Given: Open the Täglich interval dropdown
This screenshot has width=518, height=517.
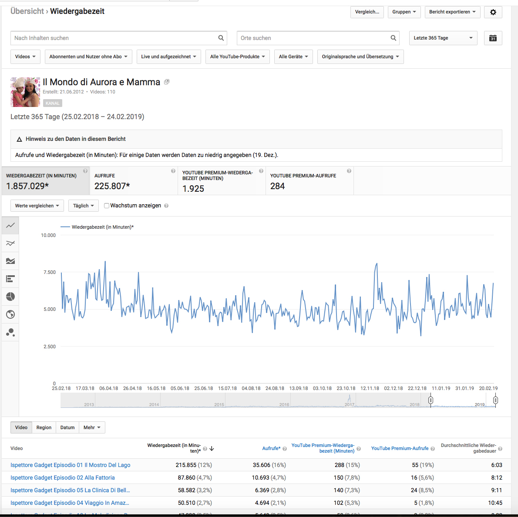Looking at the screenshot, I should click(x=84, y=206).
